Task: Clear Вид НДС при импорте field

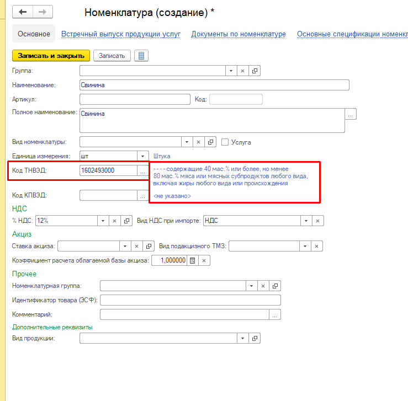Action: (317, 221)
